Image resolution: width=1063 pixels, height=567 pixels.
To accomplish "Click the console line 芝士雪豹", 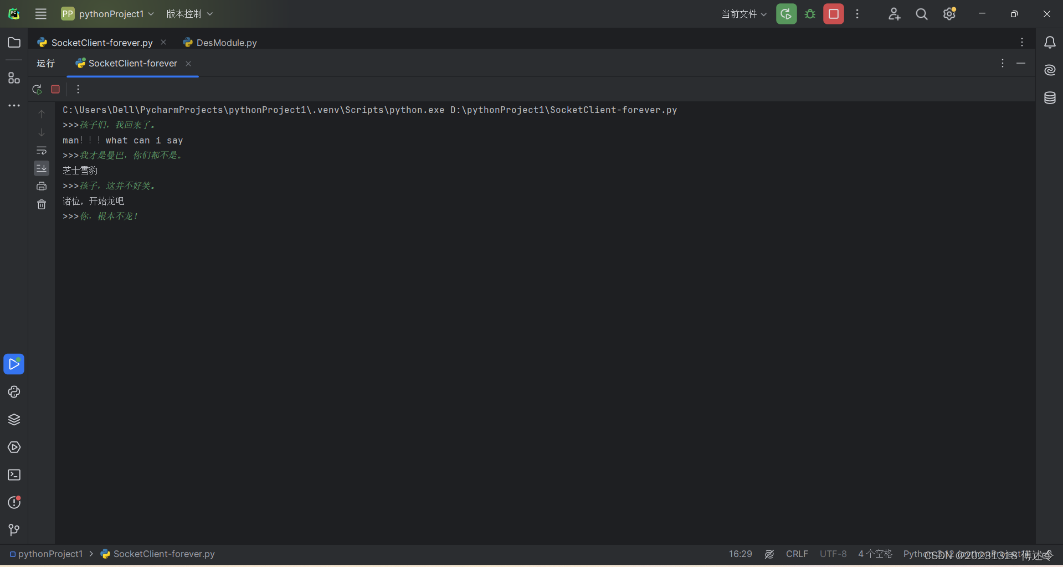I will coord(80,171).
